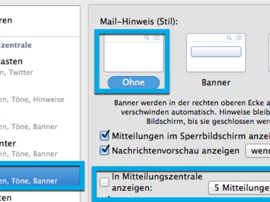The width and height of the screenshot is (270, 202).
Task: Click the Mail-Hinweis (Stil) heading
Action: pos(139,22)
